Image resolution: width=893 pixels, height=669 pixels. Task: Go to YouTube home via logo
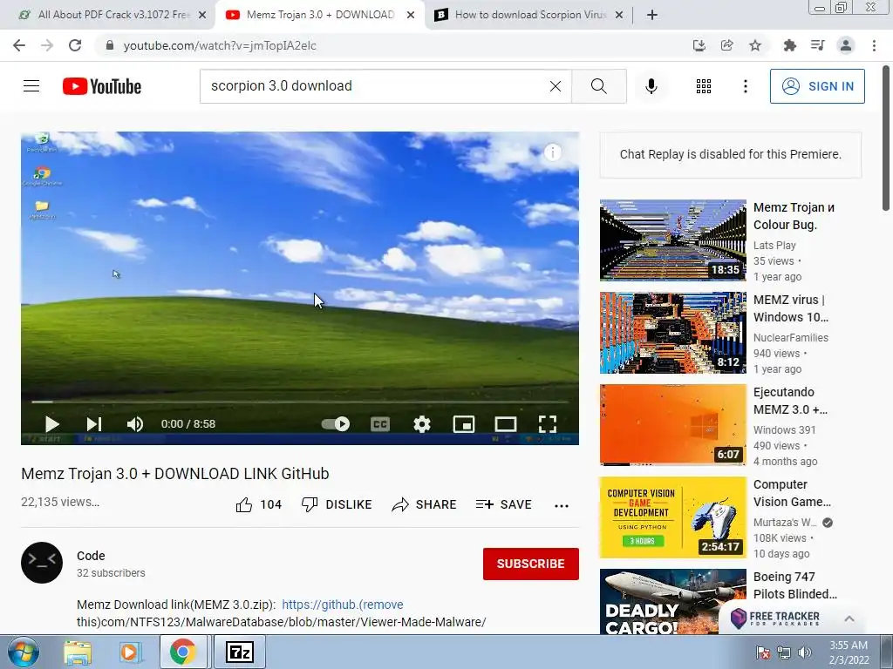click(102, 86)
